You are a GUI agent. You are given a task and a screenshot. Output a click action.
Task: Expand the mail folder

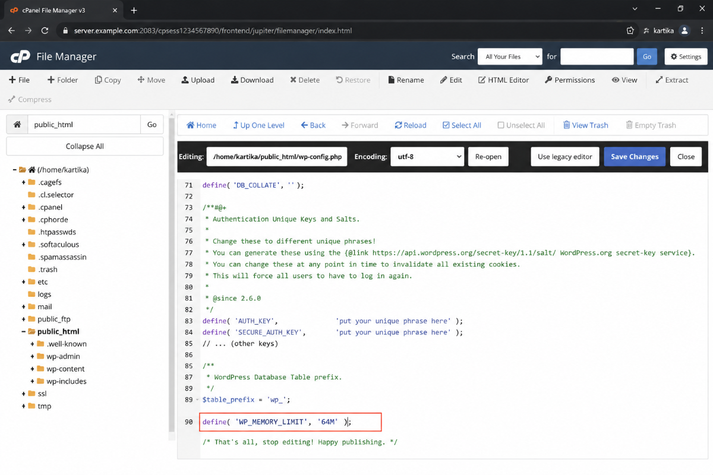24,307
